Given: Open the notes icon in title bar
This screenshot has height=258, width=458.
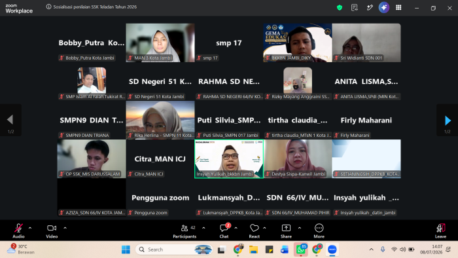Looking at the screenshot, I should click(x=355, y=8).
